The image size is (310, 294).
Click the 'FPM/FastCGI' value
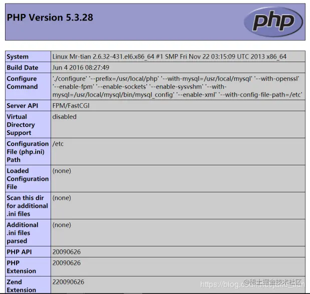71,106
